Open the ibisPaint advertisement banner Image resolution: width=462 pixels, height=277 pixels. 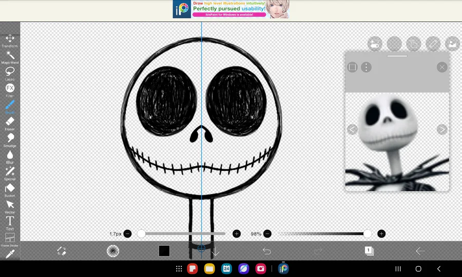point(231,9)
